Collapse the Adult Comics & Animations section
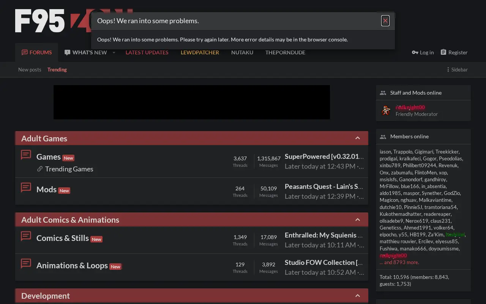 (358, 220)
